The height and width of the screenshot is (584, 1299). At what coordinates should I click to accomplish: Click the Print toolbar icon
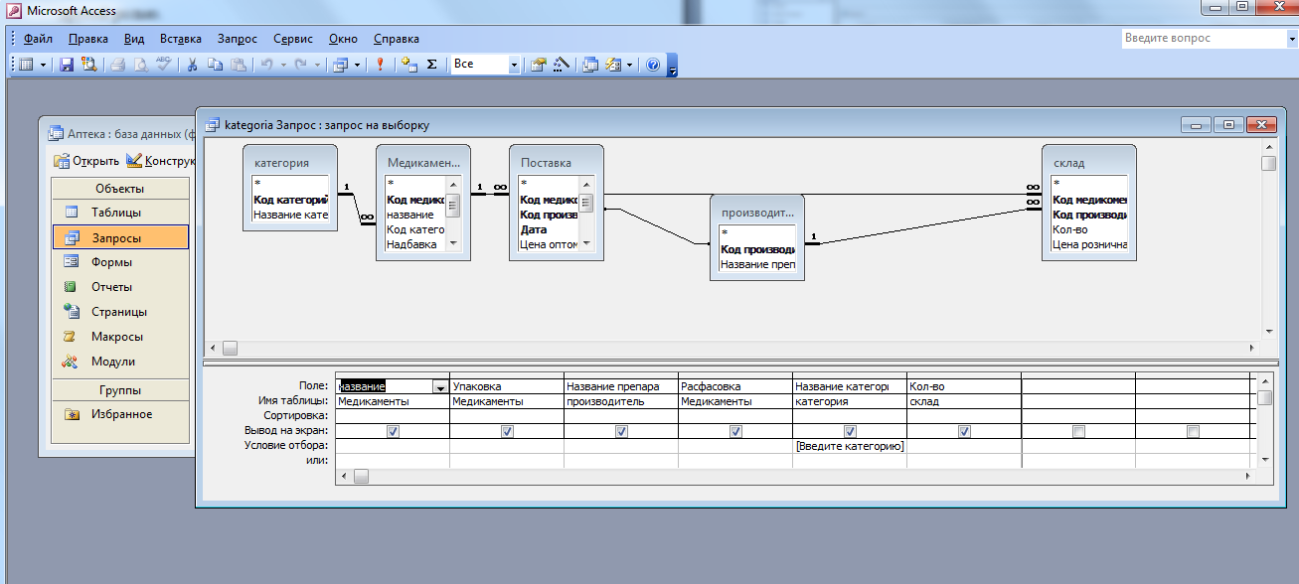(117, 64)
